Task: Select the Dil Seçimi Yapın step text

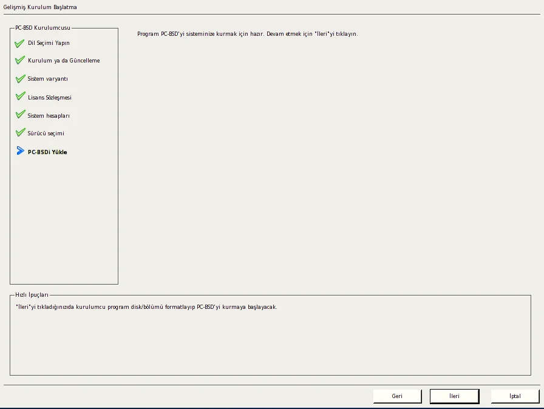Action: pos(49,43)
